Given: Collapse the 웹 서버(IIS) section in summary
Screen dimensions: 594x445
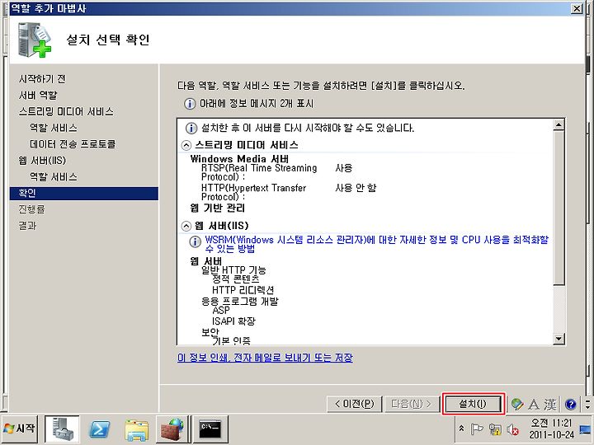Looking at the screenshot, I should pos(186,227).
